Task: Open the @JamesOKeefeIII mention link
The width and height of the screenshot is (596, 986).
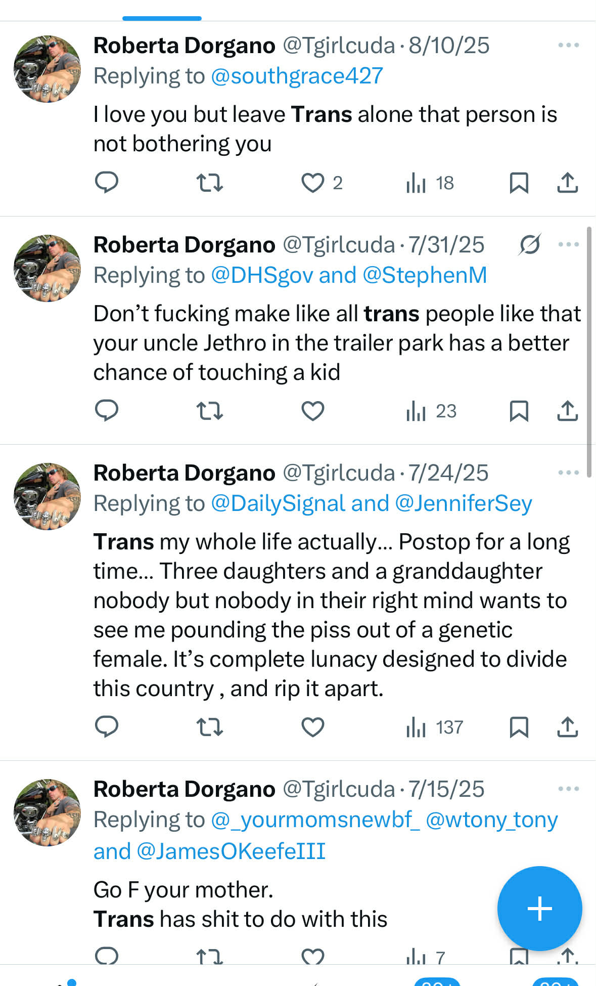Action: [231, 851]
